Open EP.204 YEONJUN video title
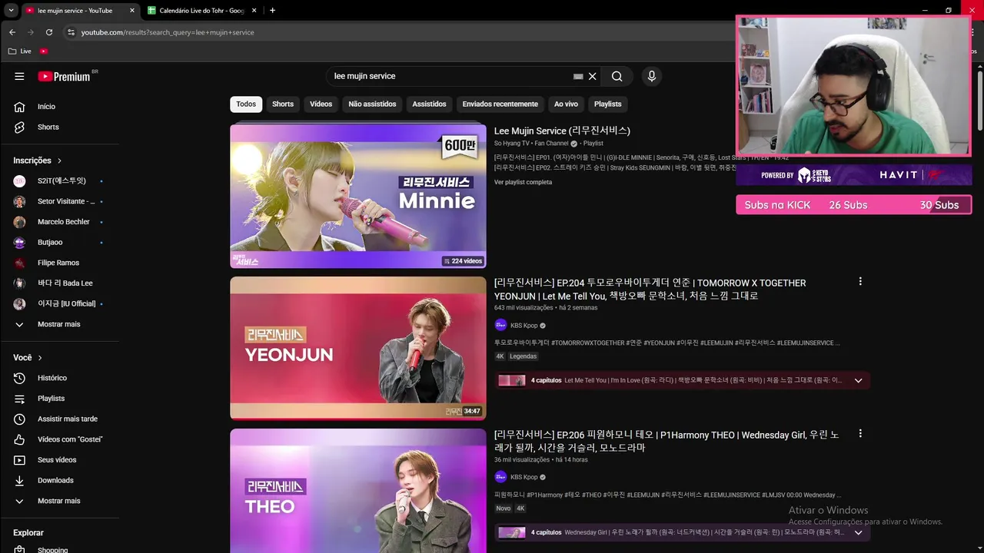 [650, 290]
